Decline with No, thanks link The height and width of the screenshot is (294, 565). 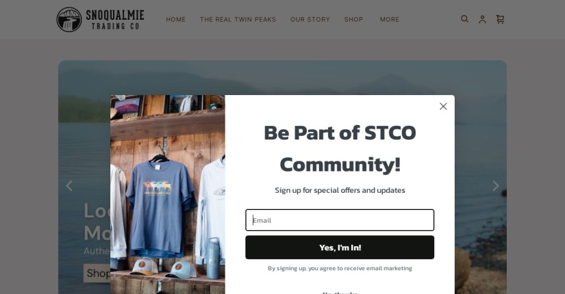tap(340, 293)
